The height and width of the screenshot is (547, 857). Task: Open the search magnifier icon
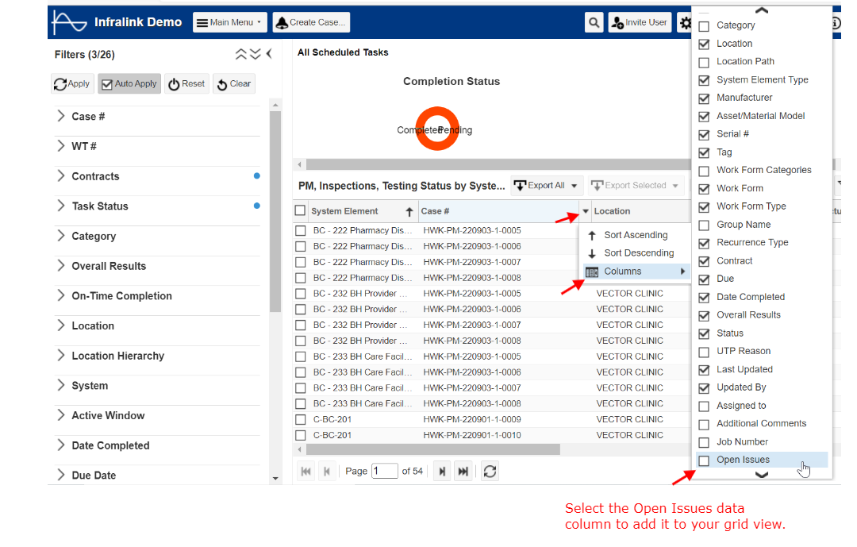click(594, 22)
